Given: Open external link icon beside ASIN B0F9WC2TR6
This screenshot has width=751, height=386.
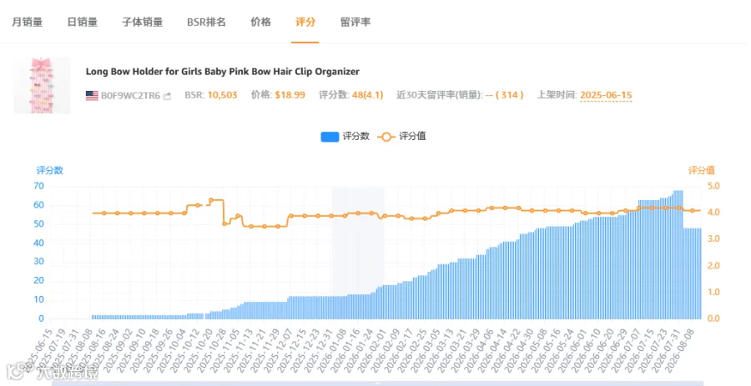Looking at the screenshot, I should (167, 96).
